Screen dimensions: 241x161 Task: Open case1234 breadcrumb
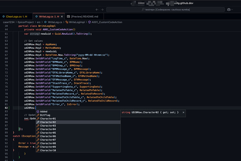(x=9, y=22)
